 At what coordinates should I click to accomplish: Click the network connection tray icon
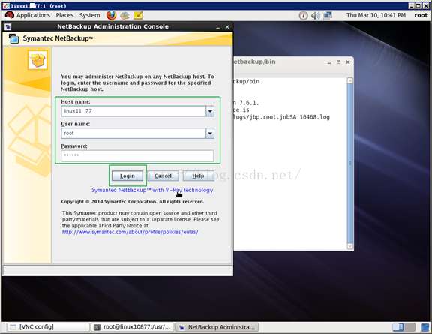328,15
